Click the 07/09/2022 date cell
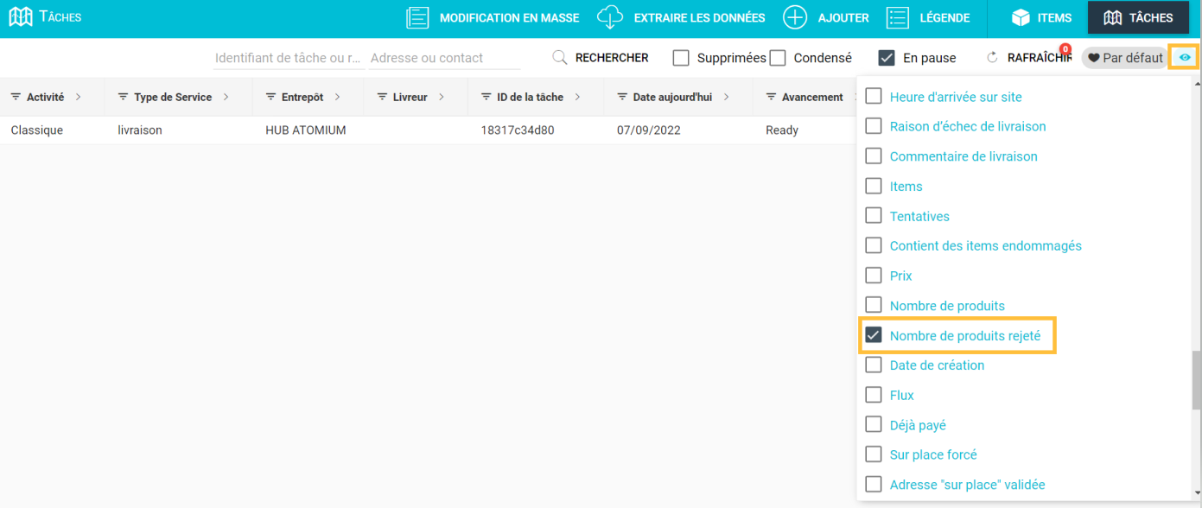Screen dimensions: 1202x508 [649, 130]
